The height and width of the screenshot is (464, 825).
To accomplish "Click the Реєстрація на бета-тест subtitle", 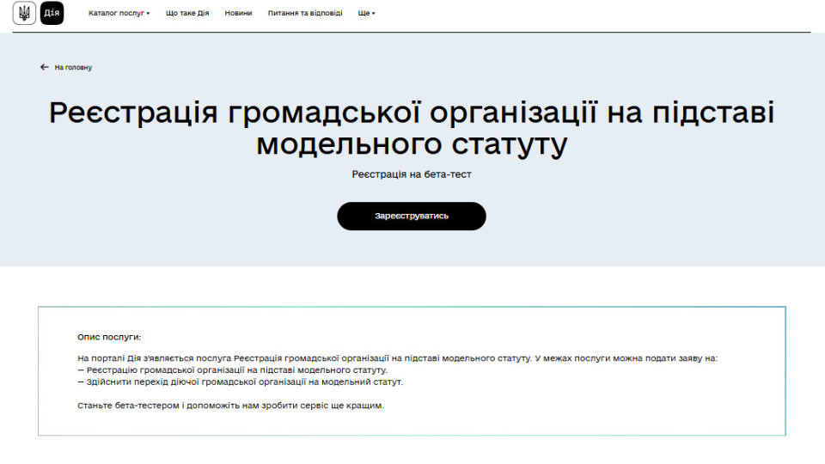I will tap(412, 174).
